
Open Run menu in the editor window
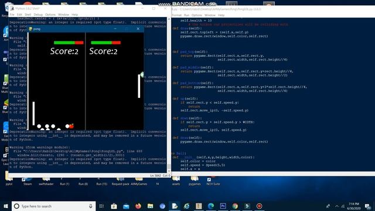click(x=186, y=15)
